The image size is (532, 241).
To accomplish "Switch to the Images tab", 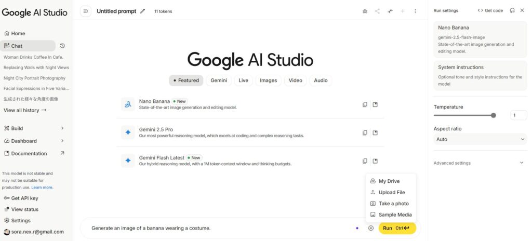I will point(268,81).
